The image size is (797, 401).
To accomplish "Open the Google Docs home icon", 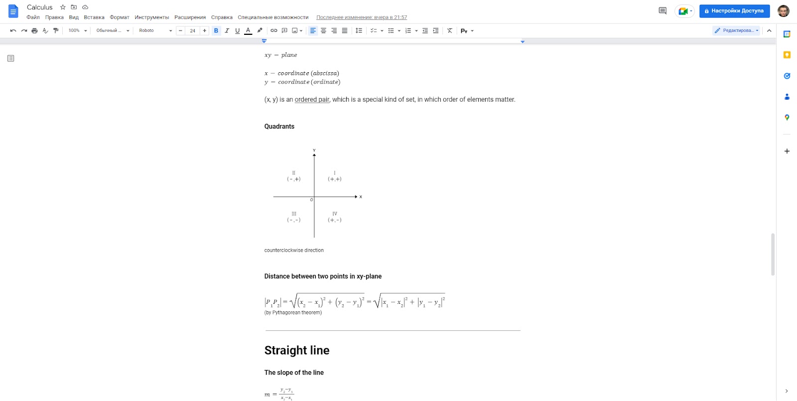I will pos(13,11).
